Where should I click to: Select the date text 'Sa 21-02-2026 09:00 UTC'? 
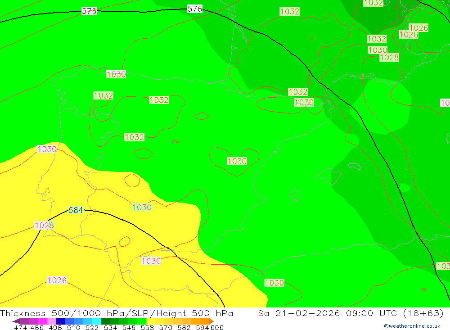[328, 313]
